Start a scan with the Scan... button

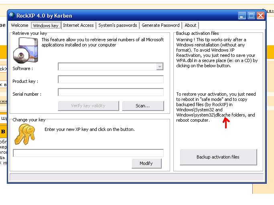point(143,106)
